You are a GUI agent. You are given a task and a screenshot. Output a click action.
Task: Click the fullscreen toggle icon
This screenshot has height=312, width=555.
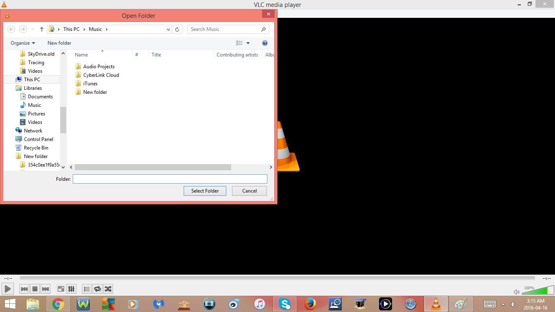click(x=61, y=289)
